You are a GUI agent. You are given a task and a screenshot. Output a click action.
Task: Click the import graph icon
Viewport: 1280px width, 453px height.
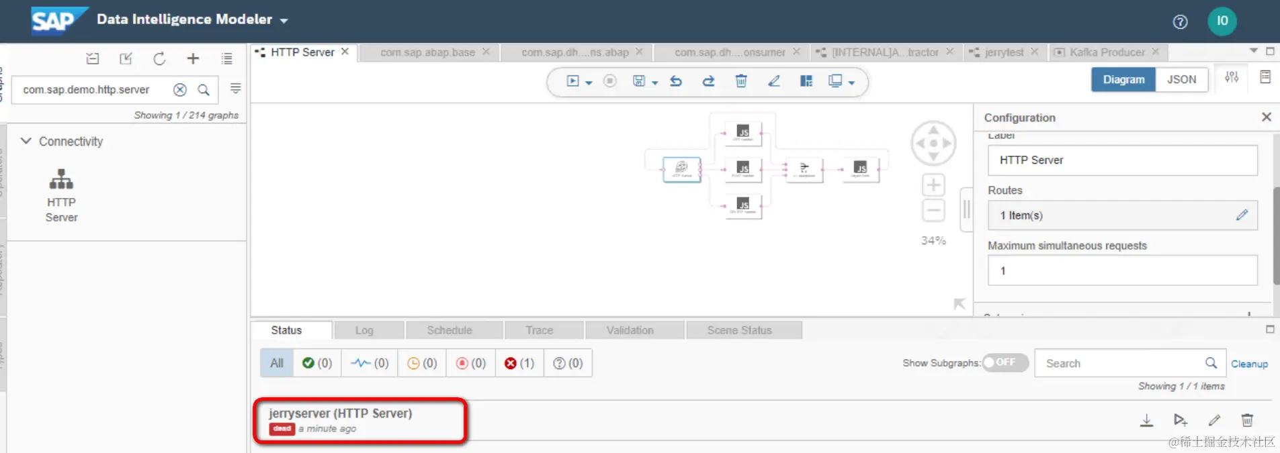[x=126, y=59]
